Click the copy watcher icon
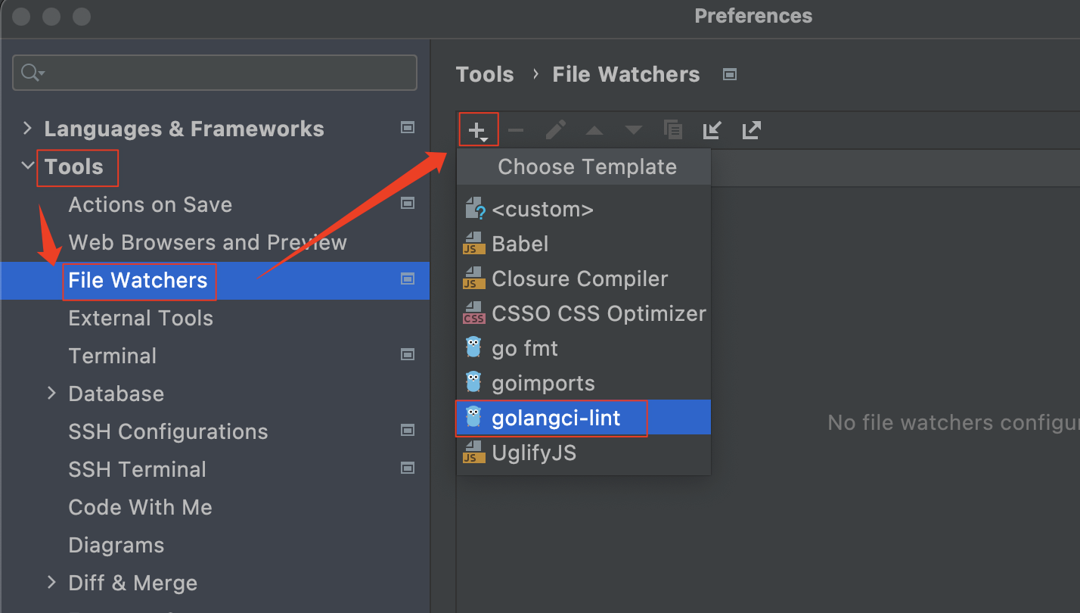This screenshot has height=613, width=1080. (673, 130)
